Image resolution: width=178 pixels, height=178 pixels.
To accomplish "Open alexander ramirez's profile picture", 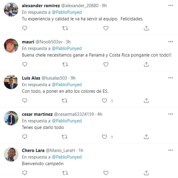I will pos(11,10).
